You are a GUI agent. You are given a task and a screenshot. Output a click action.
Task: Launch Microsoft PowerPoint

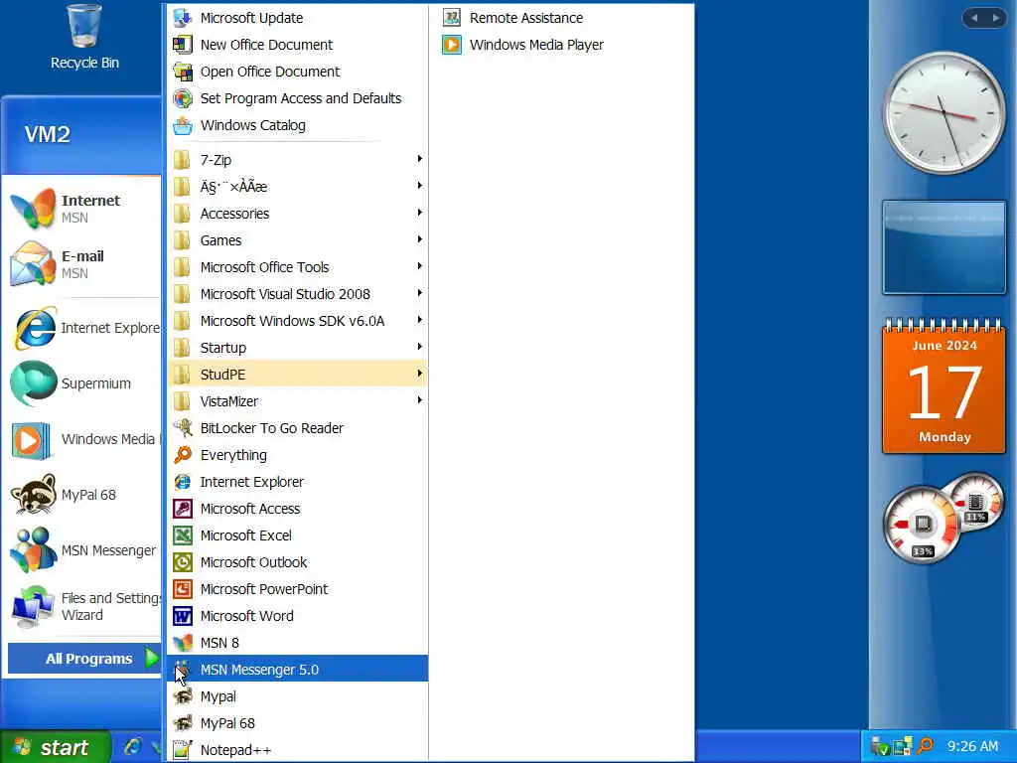coord(298,589)
